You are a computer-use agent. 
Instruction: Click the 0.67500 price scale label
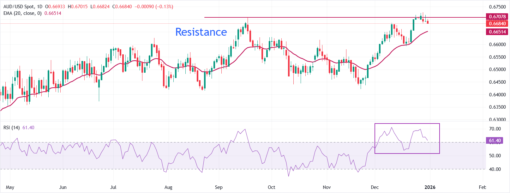point(497,7)
